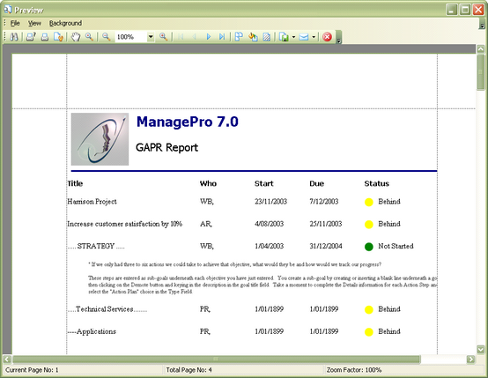Click the binoculars Search icon
This screenshot has width=488, height=378.
pyautogui.click(x=14, y=37)
